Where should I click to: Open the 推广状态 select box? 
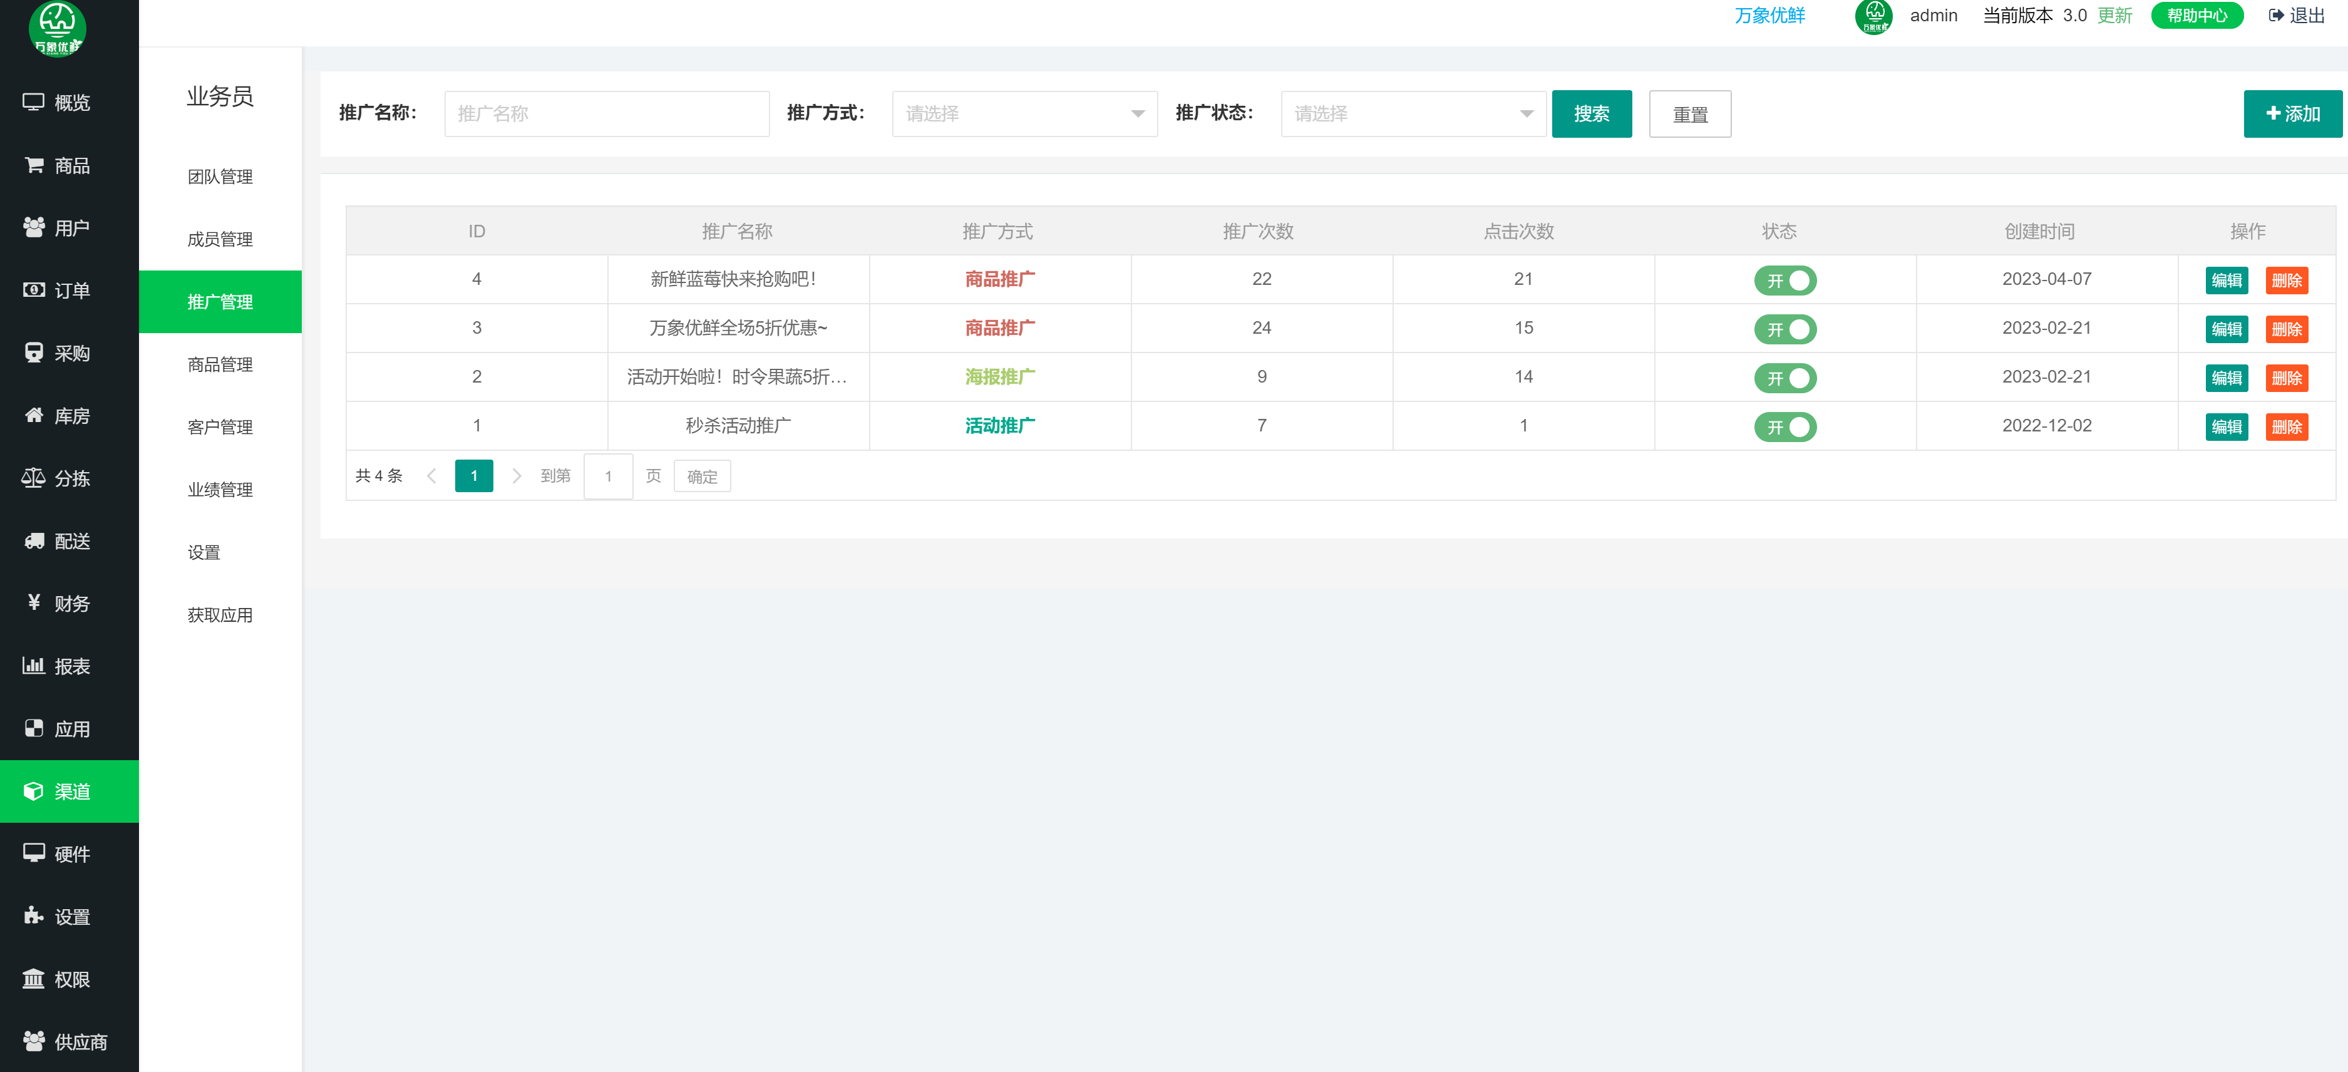click(x=1412, y=114)
